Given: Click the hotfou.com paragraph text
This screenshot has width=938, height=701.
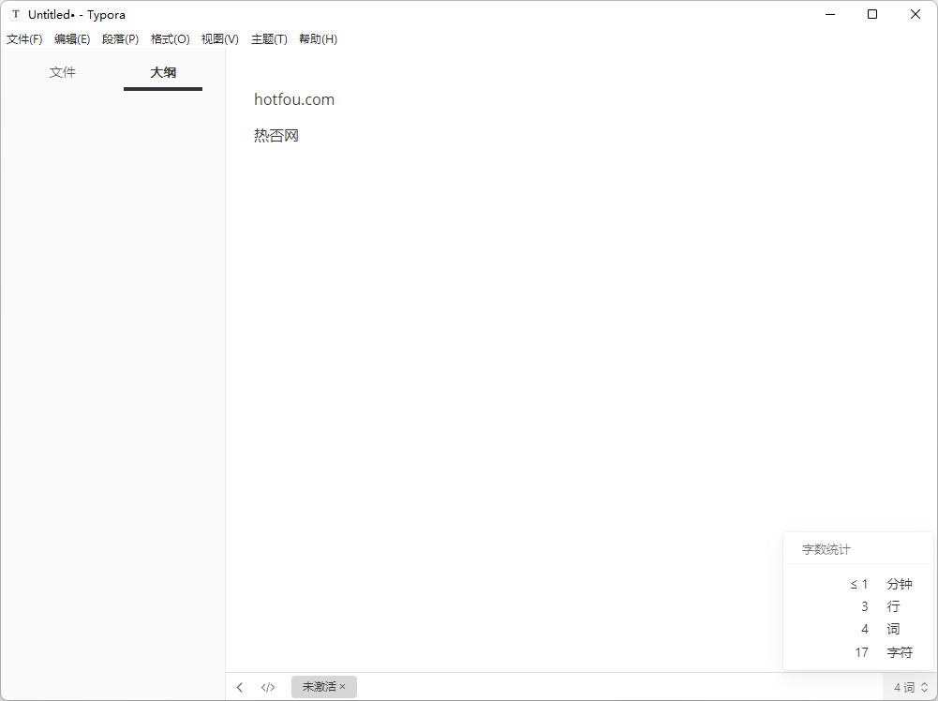Looking at the screenshot, I should 294,99.
